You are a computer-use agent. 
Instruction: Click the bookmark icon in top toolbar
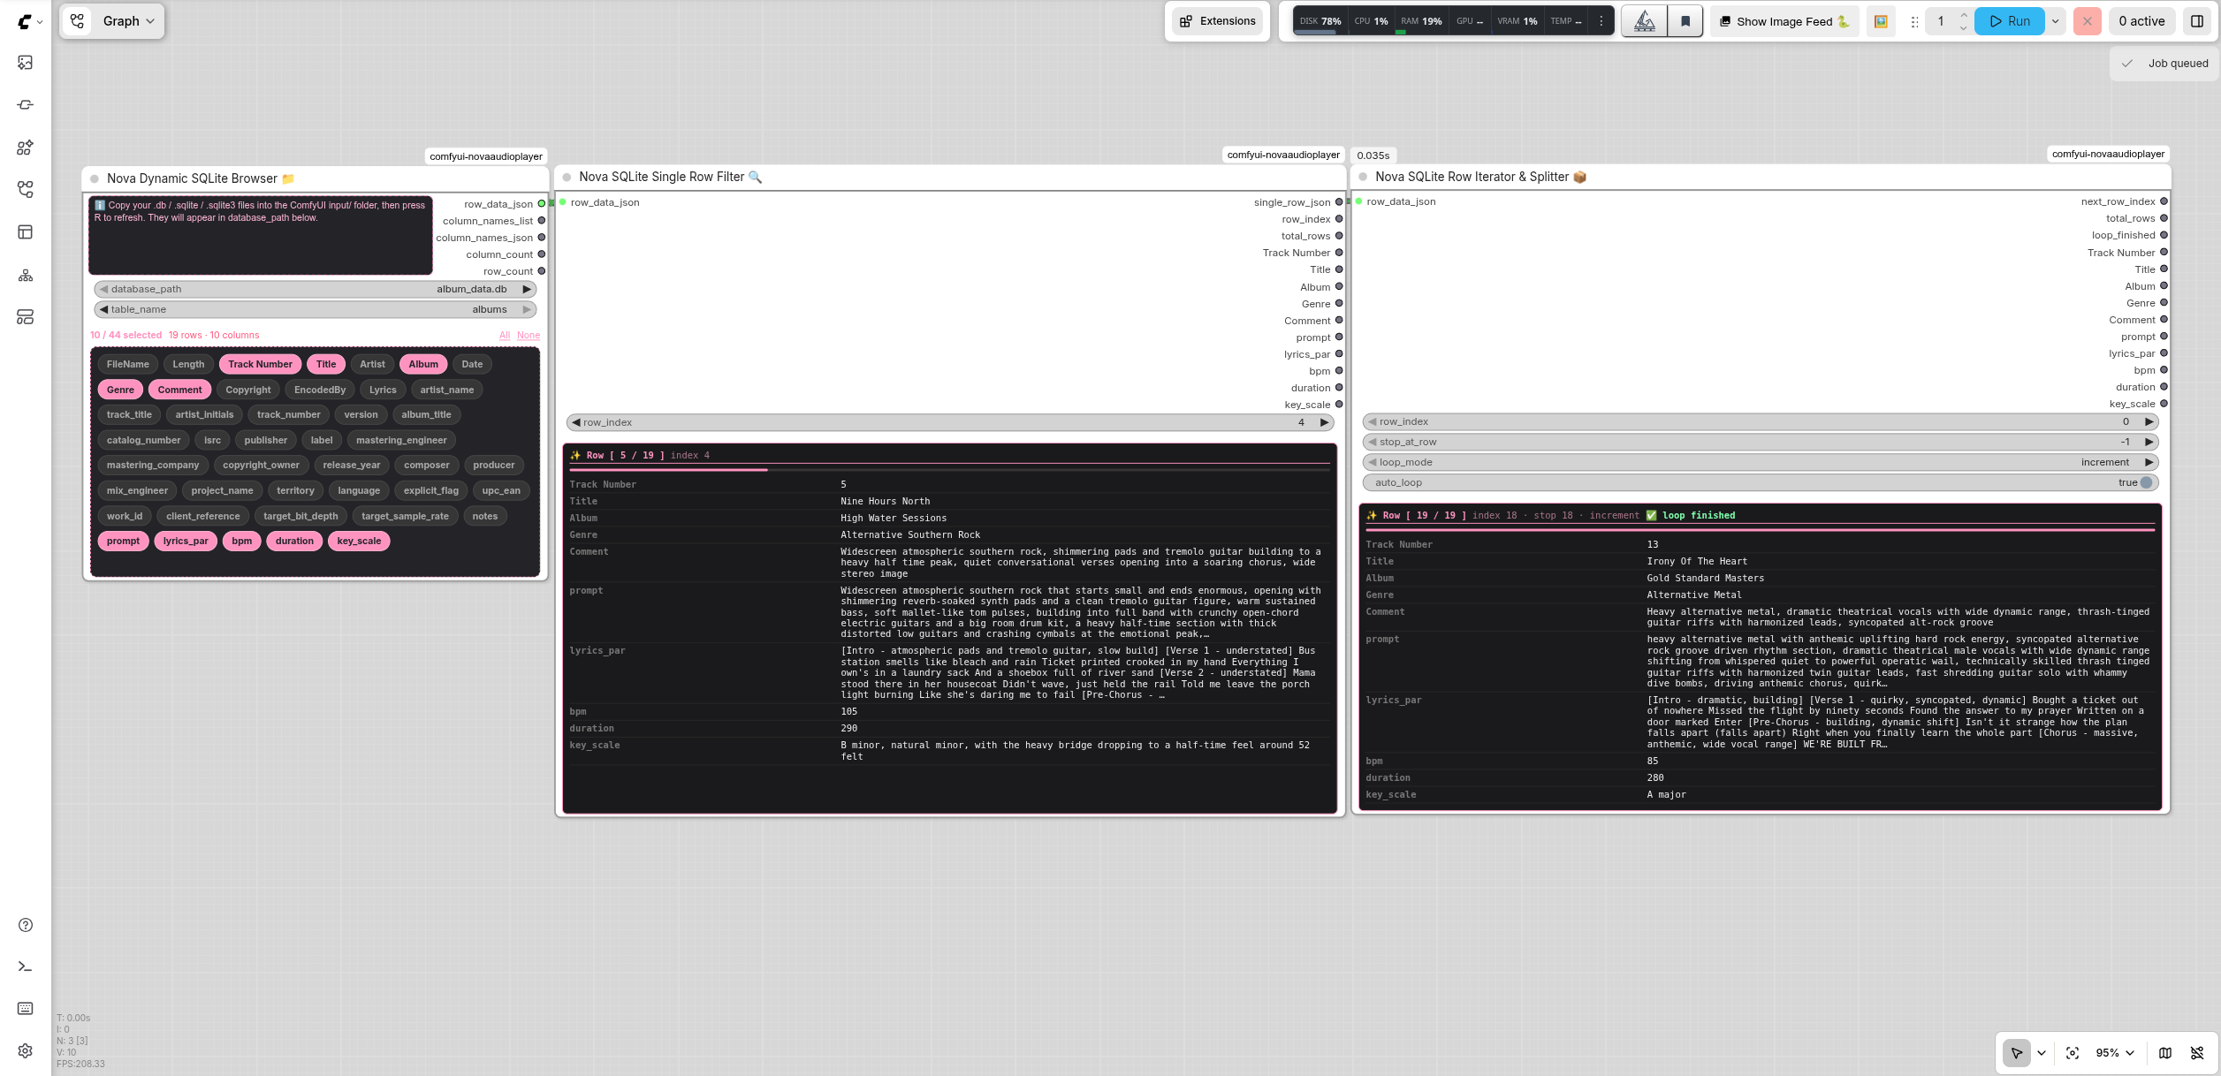click(1685, 21)
